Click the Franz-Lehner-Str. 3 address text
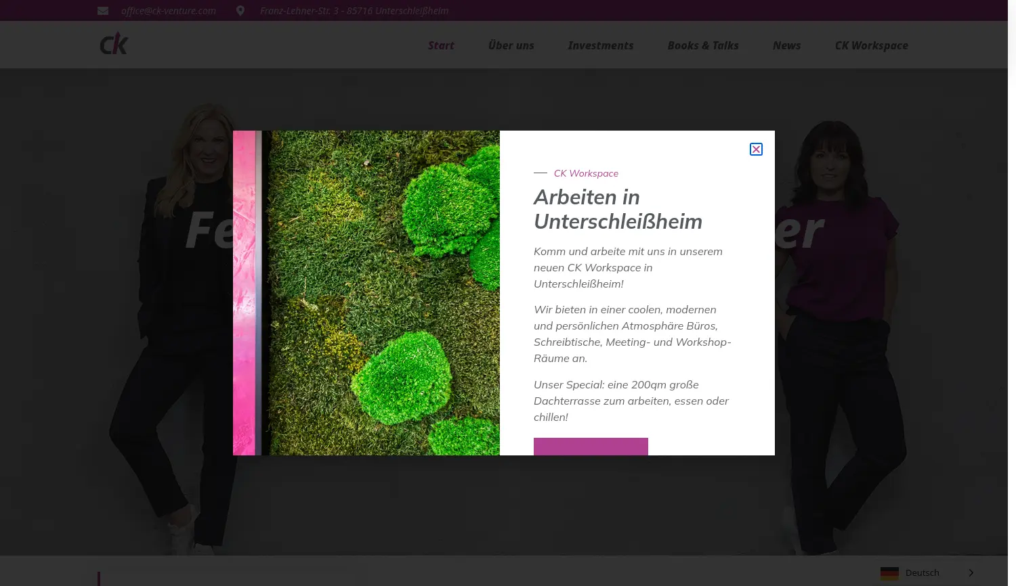Screen dimensions: 1016x586 354,10
